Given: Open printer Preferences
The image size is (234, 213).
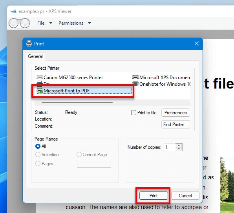Looking at the screenshot, I should tap(175, 113).
